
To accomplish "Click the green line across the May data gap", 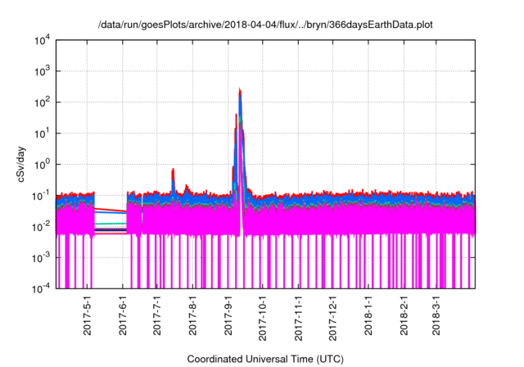I will [111, 224].
